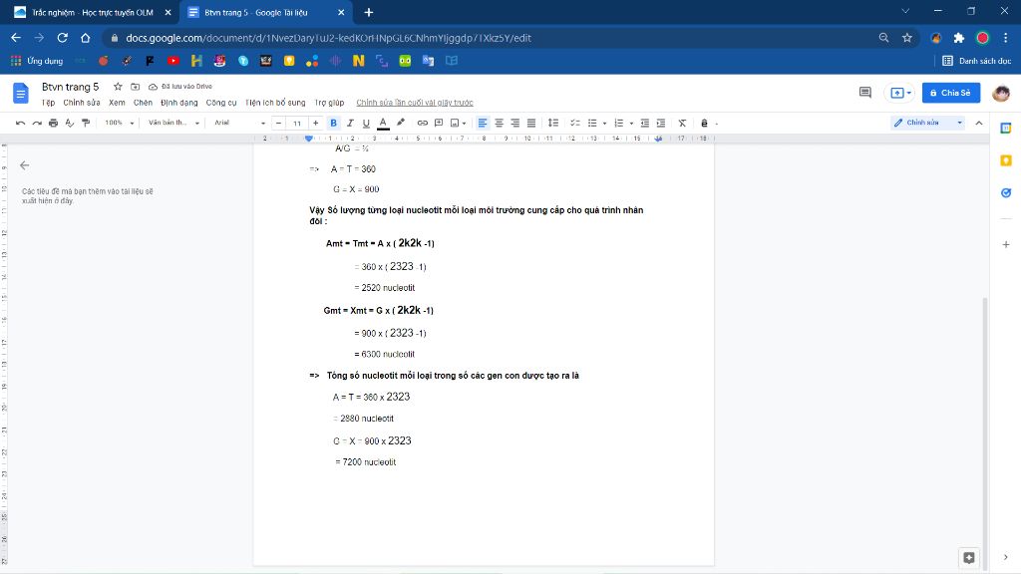Increase the indent
Viewport: 1021px width, 574px height.
[x=661, y=123]
